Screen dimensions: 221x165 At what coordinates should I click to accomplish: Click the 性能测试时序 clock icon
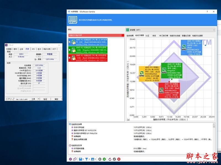(x=70, y=145)
